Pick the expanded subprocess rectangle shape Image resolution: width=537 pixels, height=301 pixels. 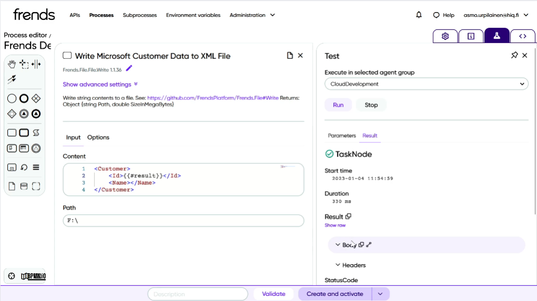(12, 168)
